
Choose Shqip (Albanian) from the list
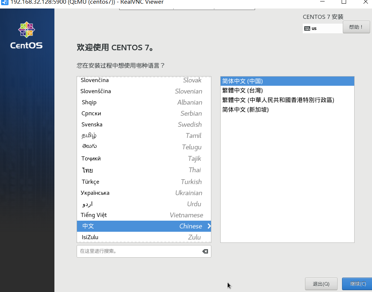[x=144, y=102]
